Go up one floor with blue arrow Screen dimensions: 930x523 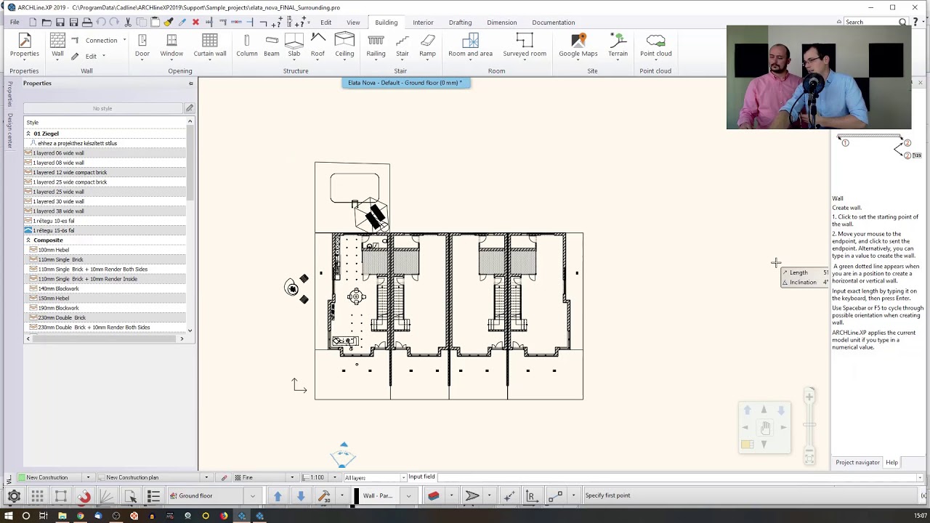pos(278,495)
